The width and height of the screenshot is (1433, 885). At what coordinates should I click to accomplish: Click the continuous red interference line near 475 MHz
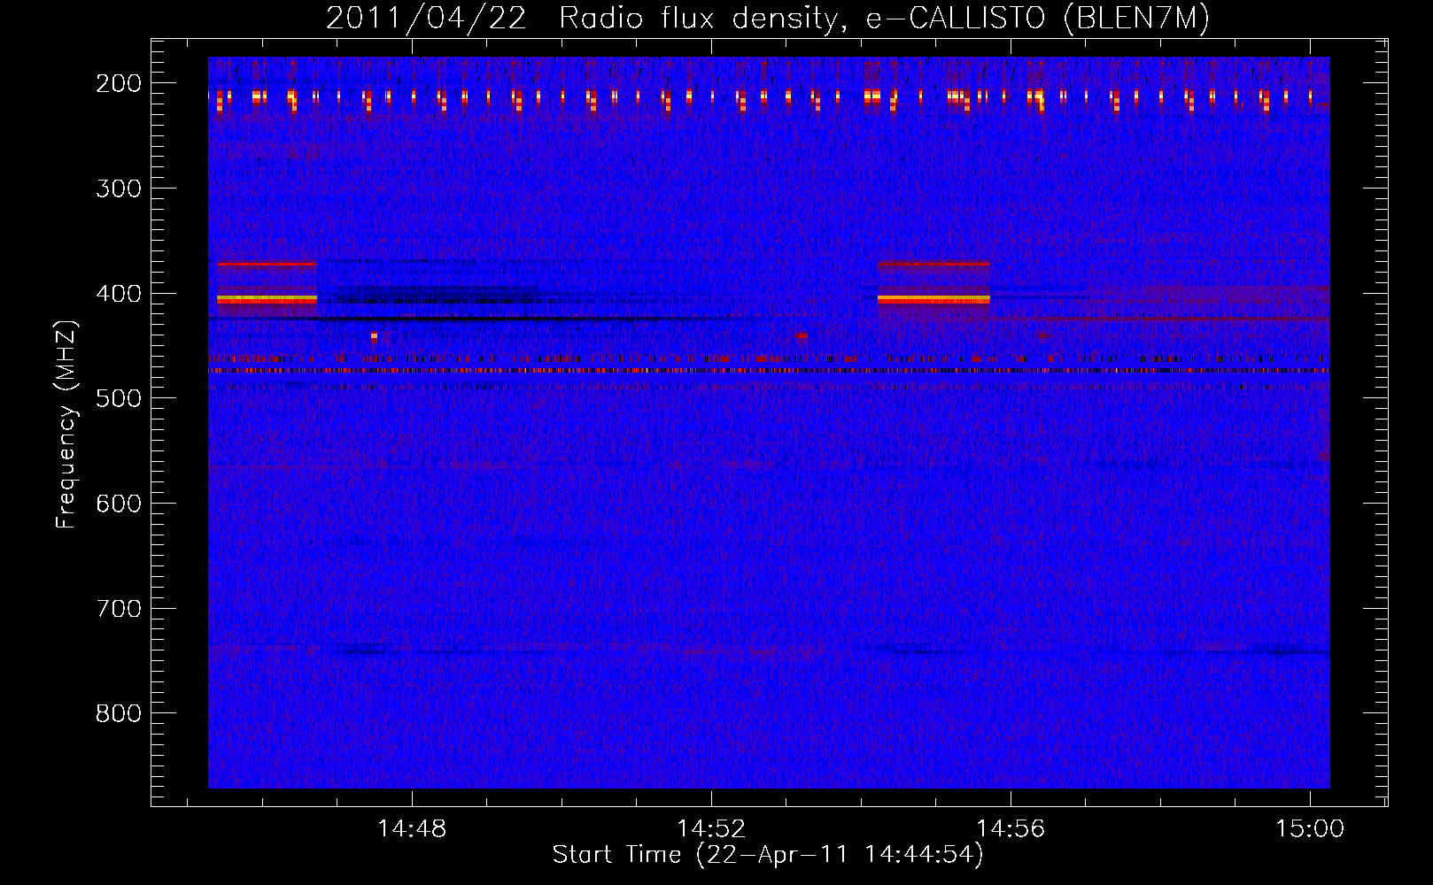pos(769,371)
